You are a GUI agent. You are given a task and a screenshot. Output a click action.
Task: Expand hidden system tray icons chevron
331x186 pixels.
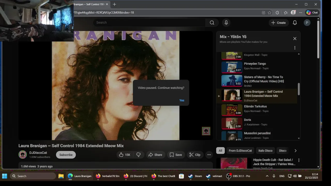[x=267, y=176]
